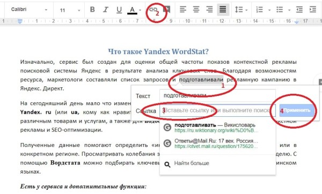Open the text color picker

point(132,10)
